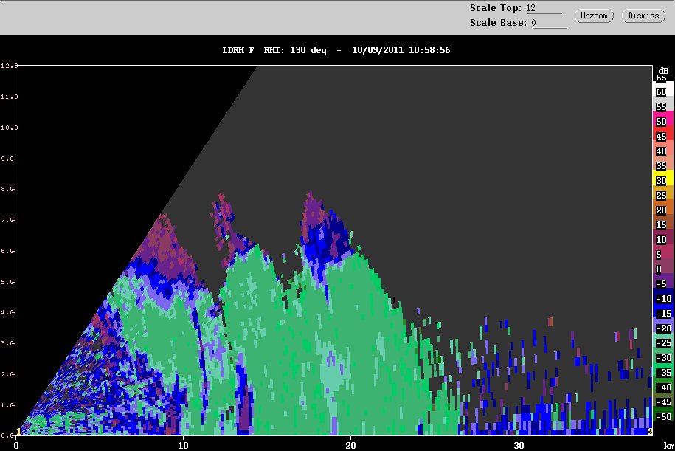Screen dimensions: 675x451
Task: Pick the white 60 dB legend swatch
Action: (661, 92)
